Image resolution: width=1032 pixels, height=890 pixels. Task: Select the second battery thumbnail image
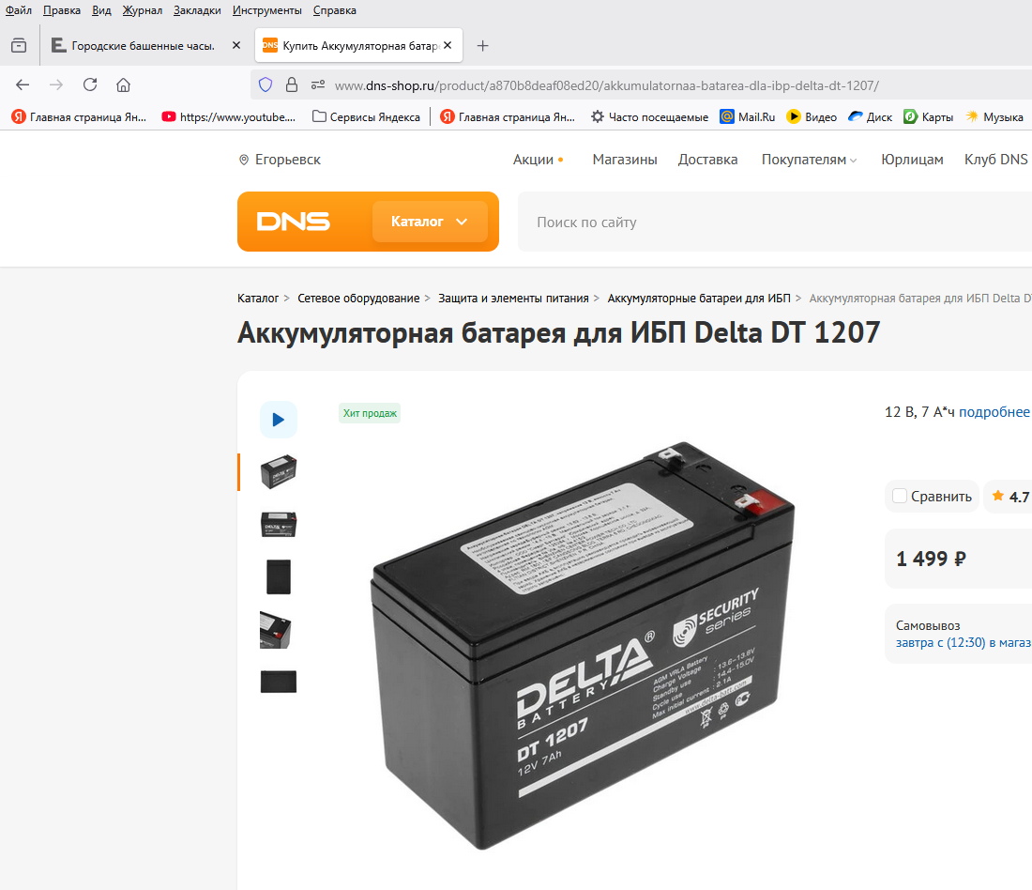pos(278,524)
